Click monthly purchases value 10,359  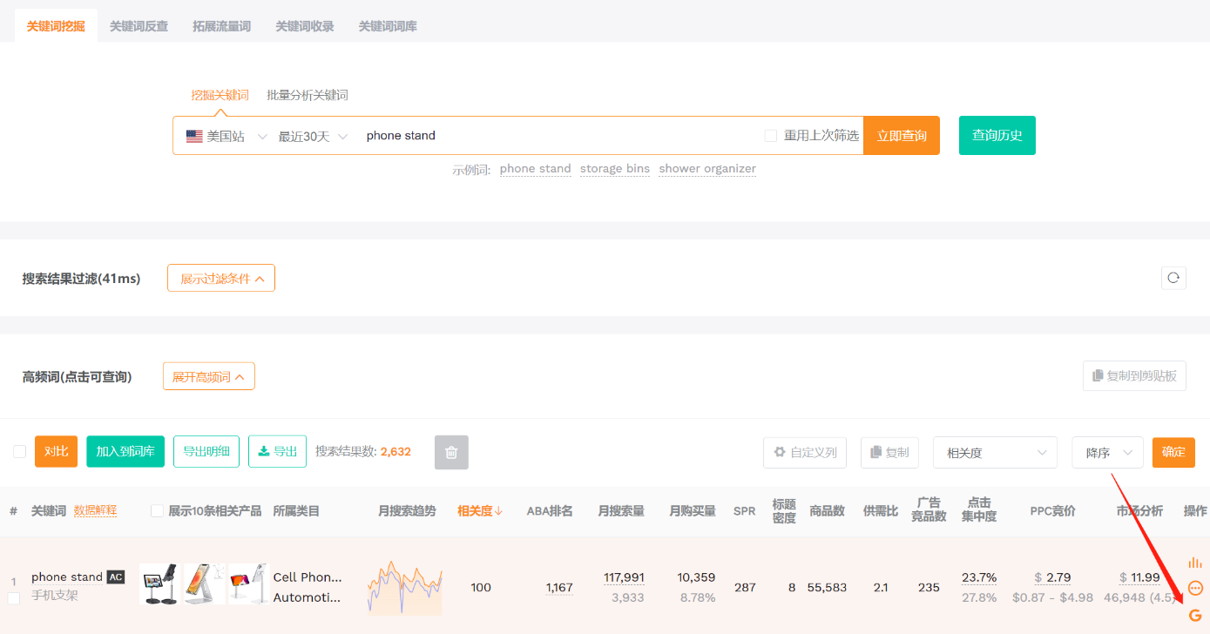tap(694, 577)
